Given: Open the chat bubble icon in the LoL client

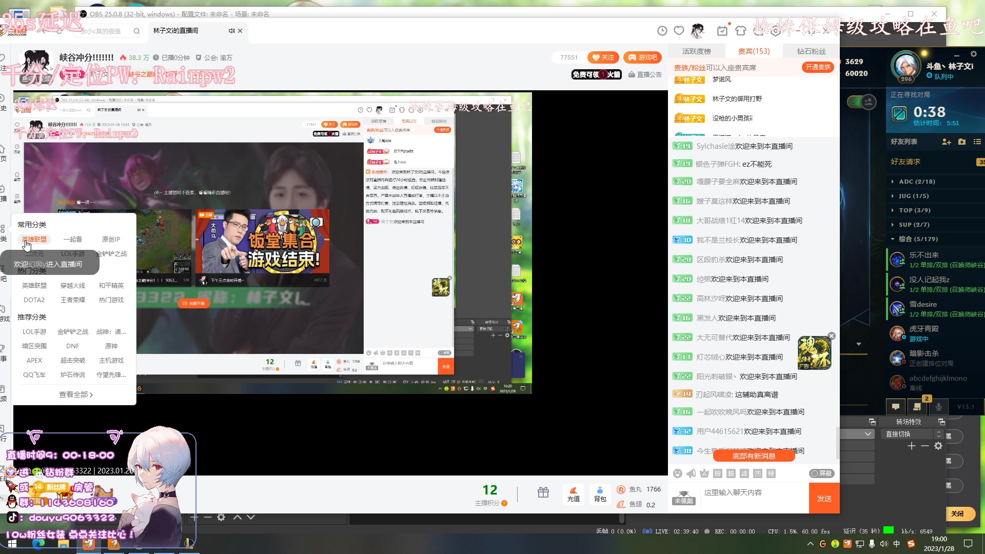Looking at the screenshot, I should (895, 406).
